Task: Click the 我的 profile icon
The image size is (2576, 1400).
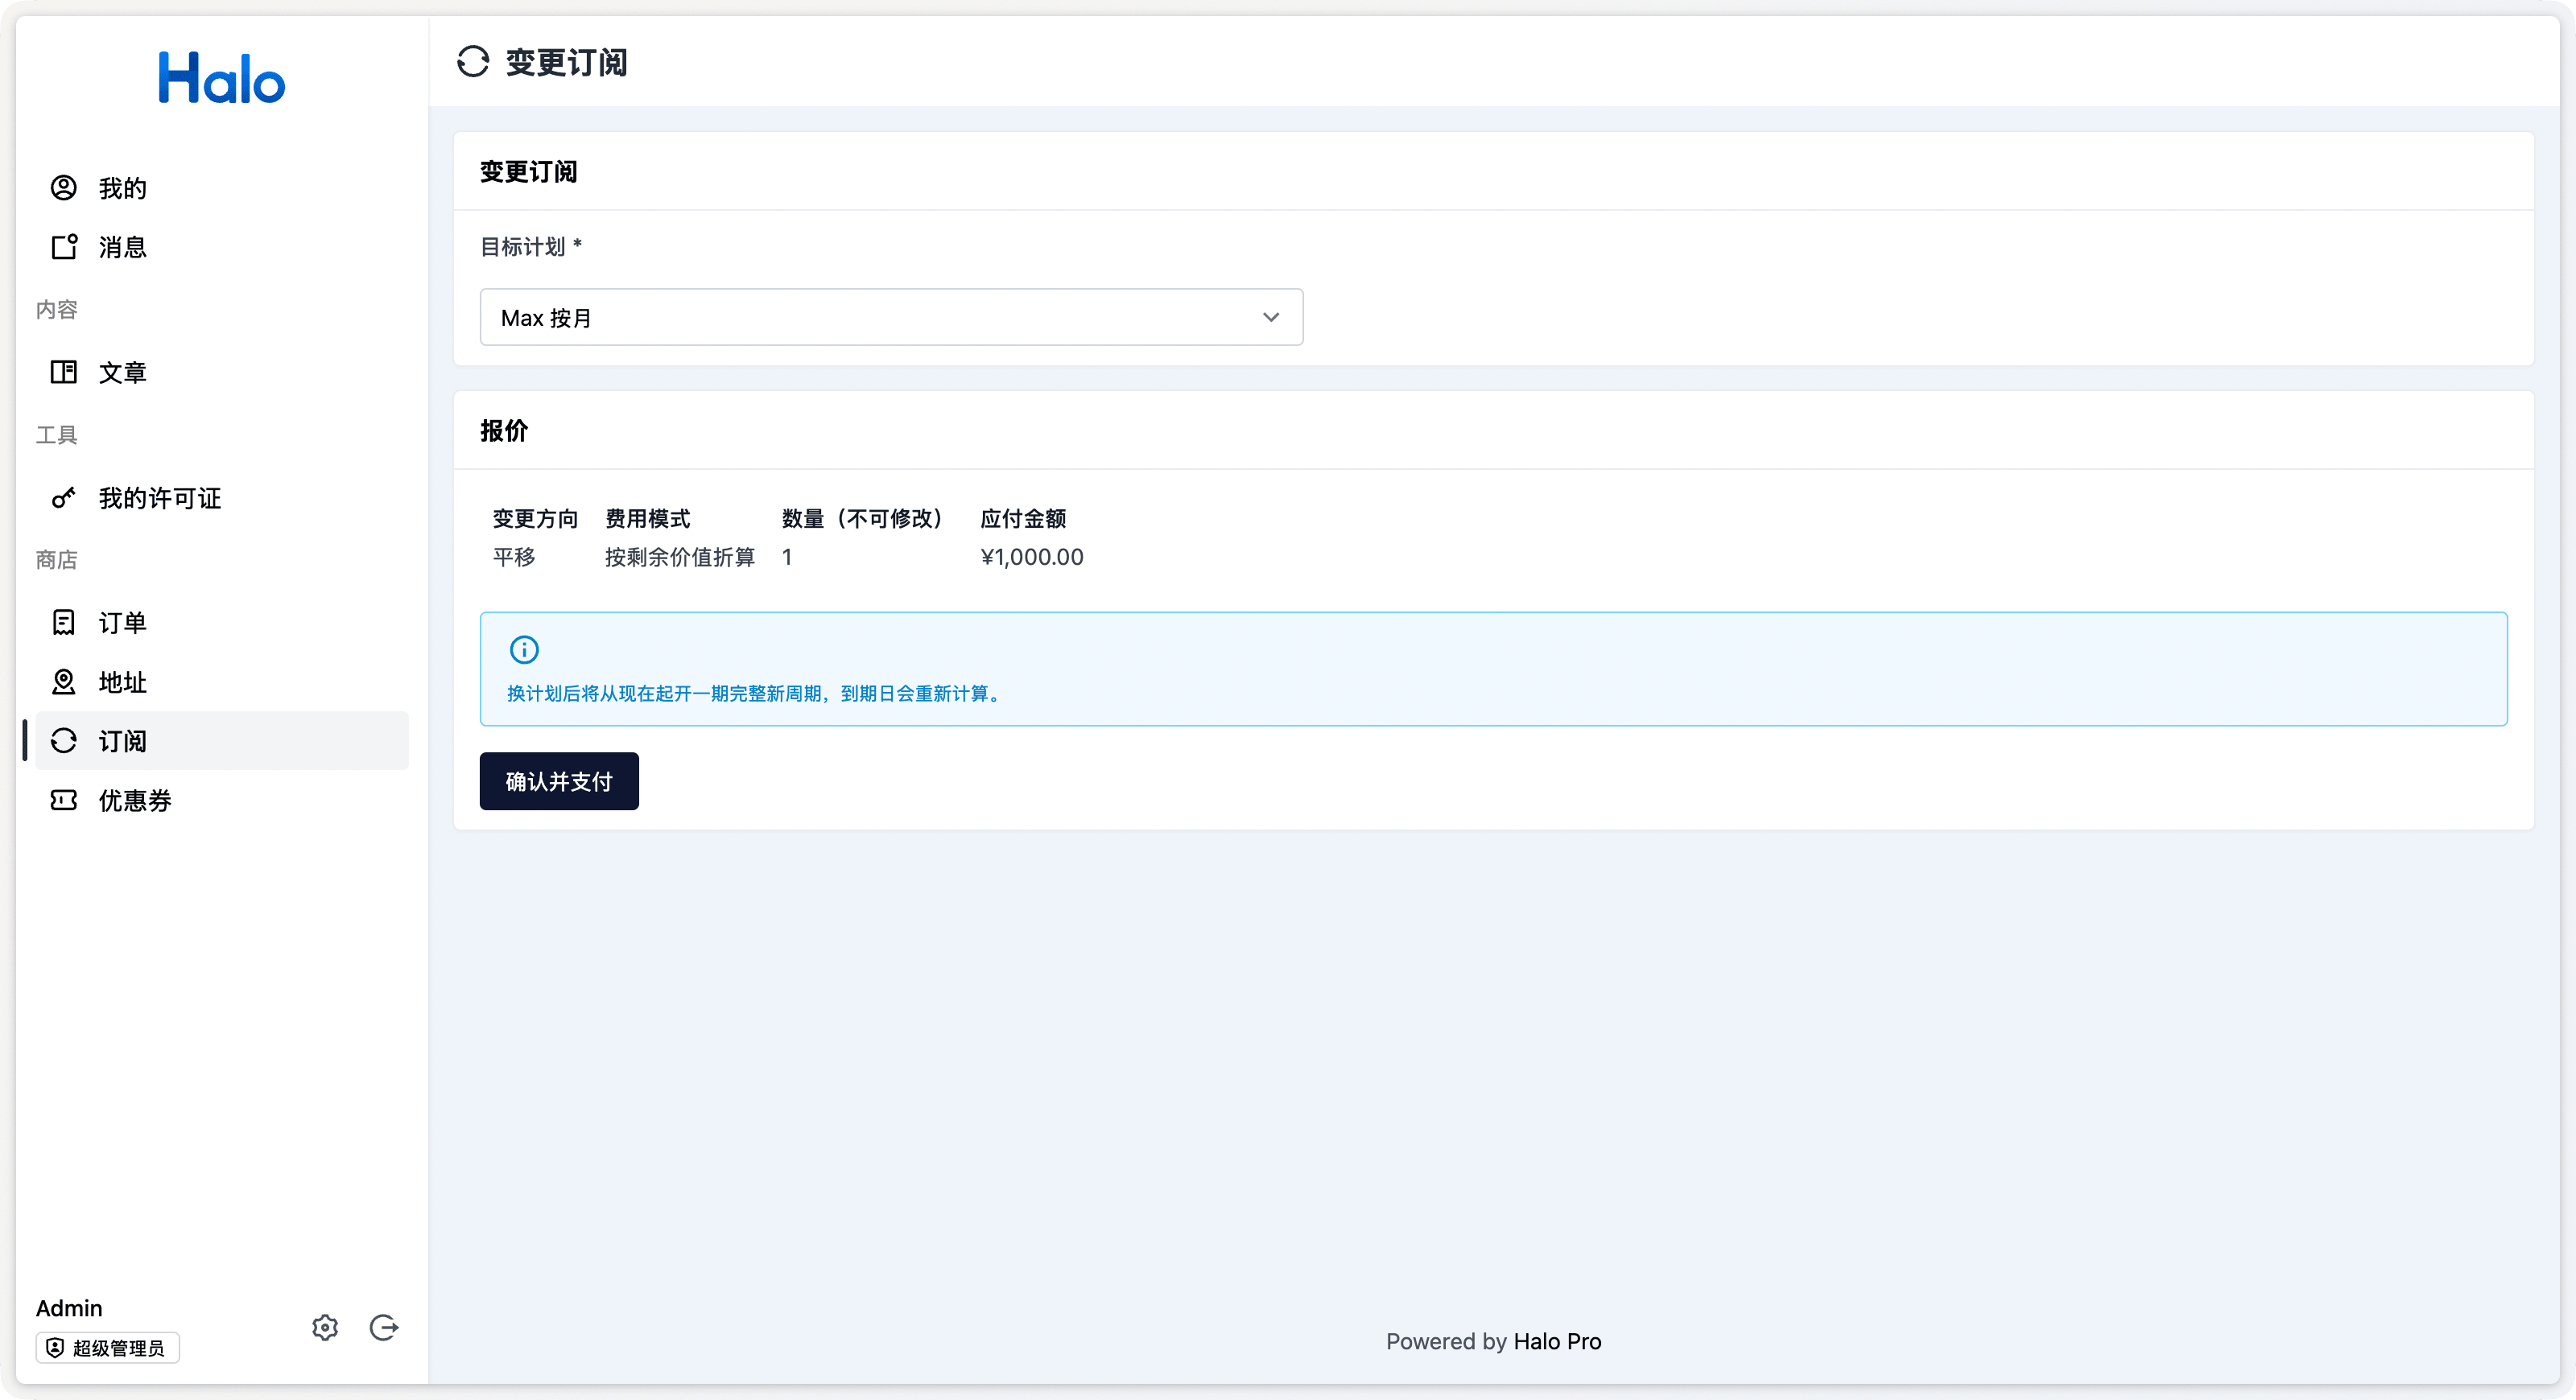Action: click(x=64, y=187)
